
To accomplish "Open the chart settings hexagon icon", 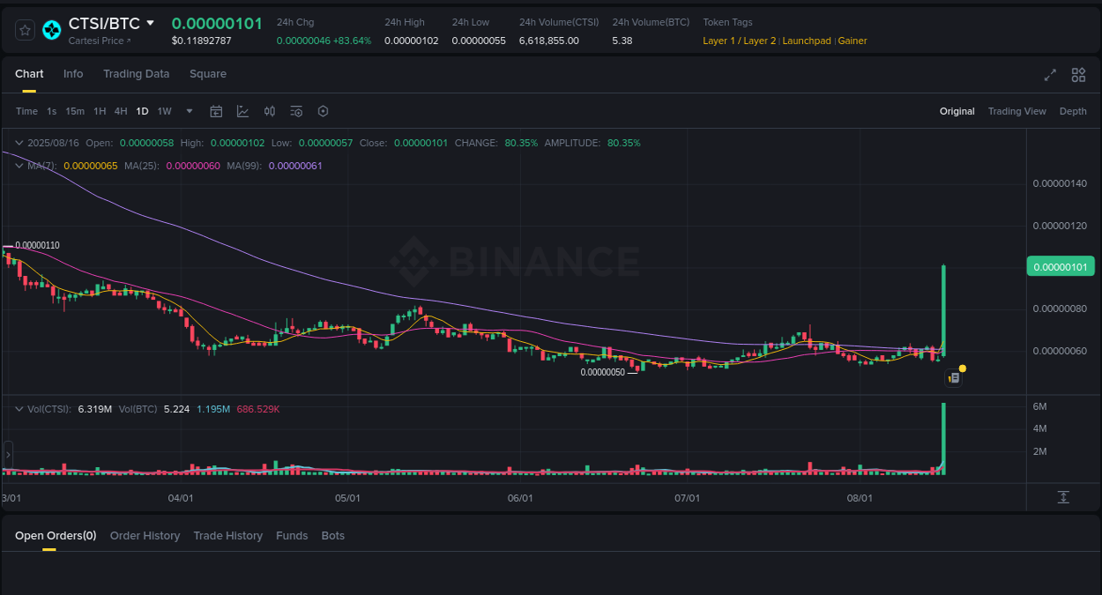I will click(x=323, y=111).
